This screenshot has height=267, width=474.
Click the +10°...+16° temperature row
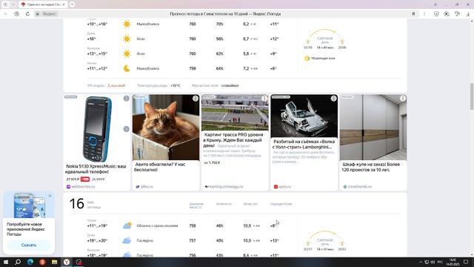click(x=97, y=24)
